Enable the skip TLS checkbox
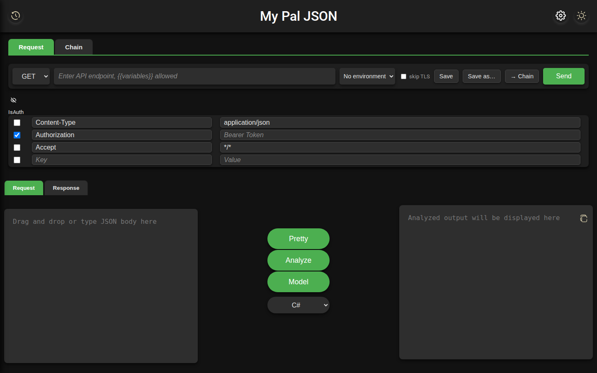The height and width of the screenshot is (373, 597). click(403, 76)
